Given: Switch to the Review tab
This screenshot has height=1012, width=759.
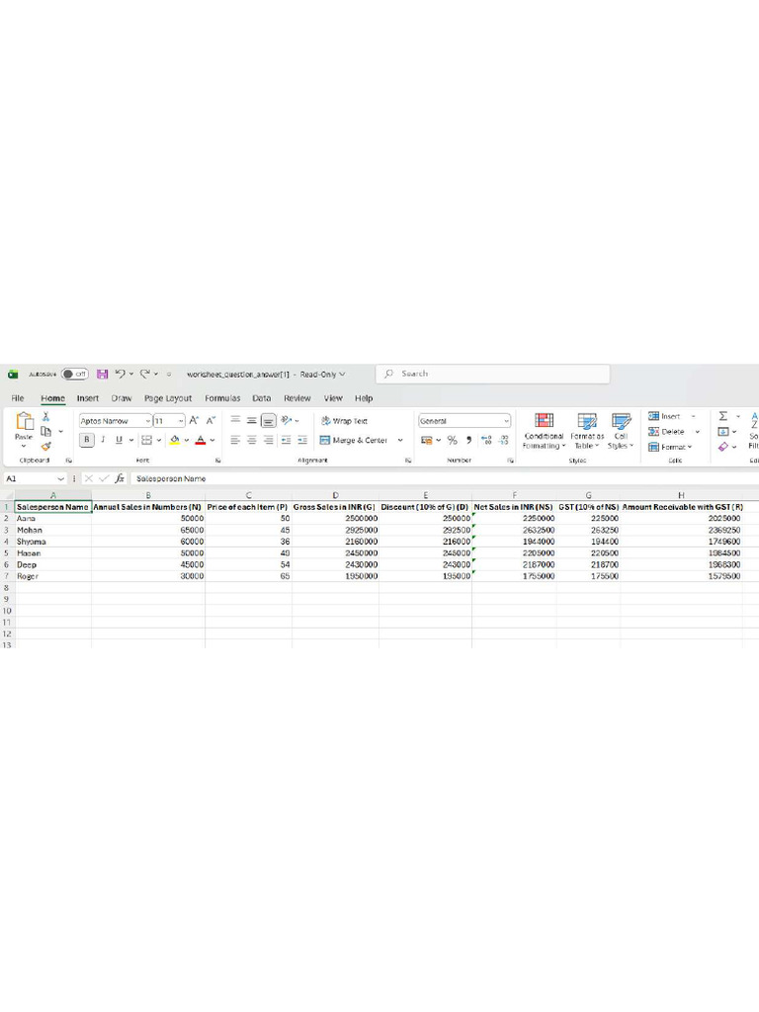Looking at the screenshot, I should (x=296, y=398).
